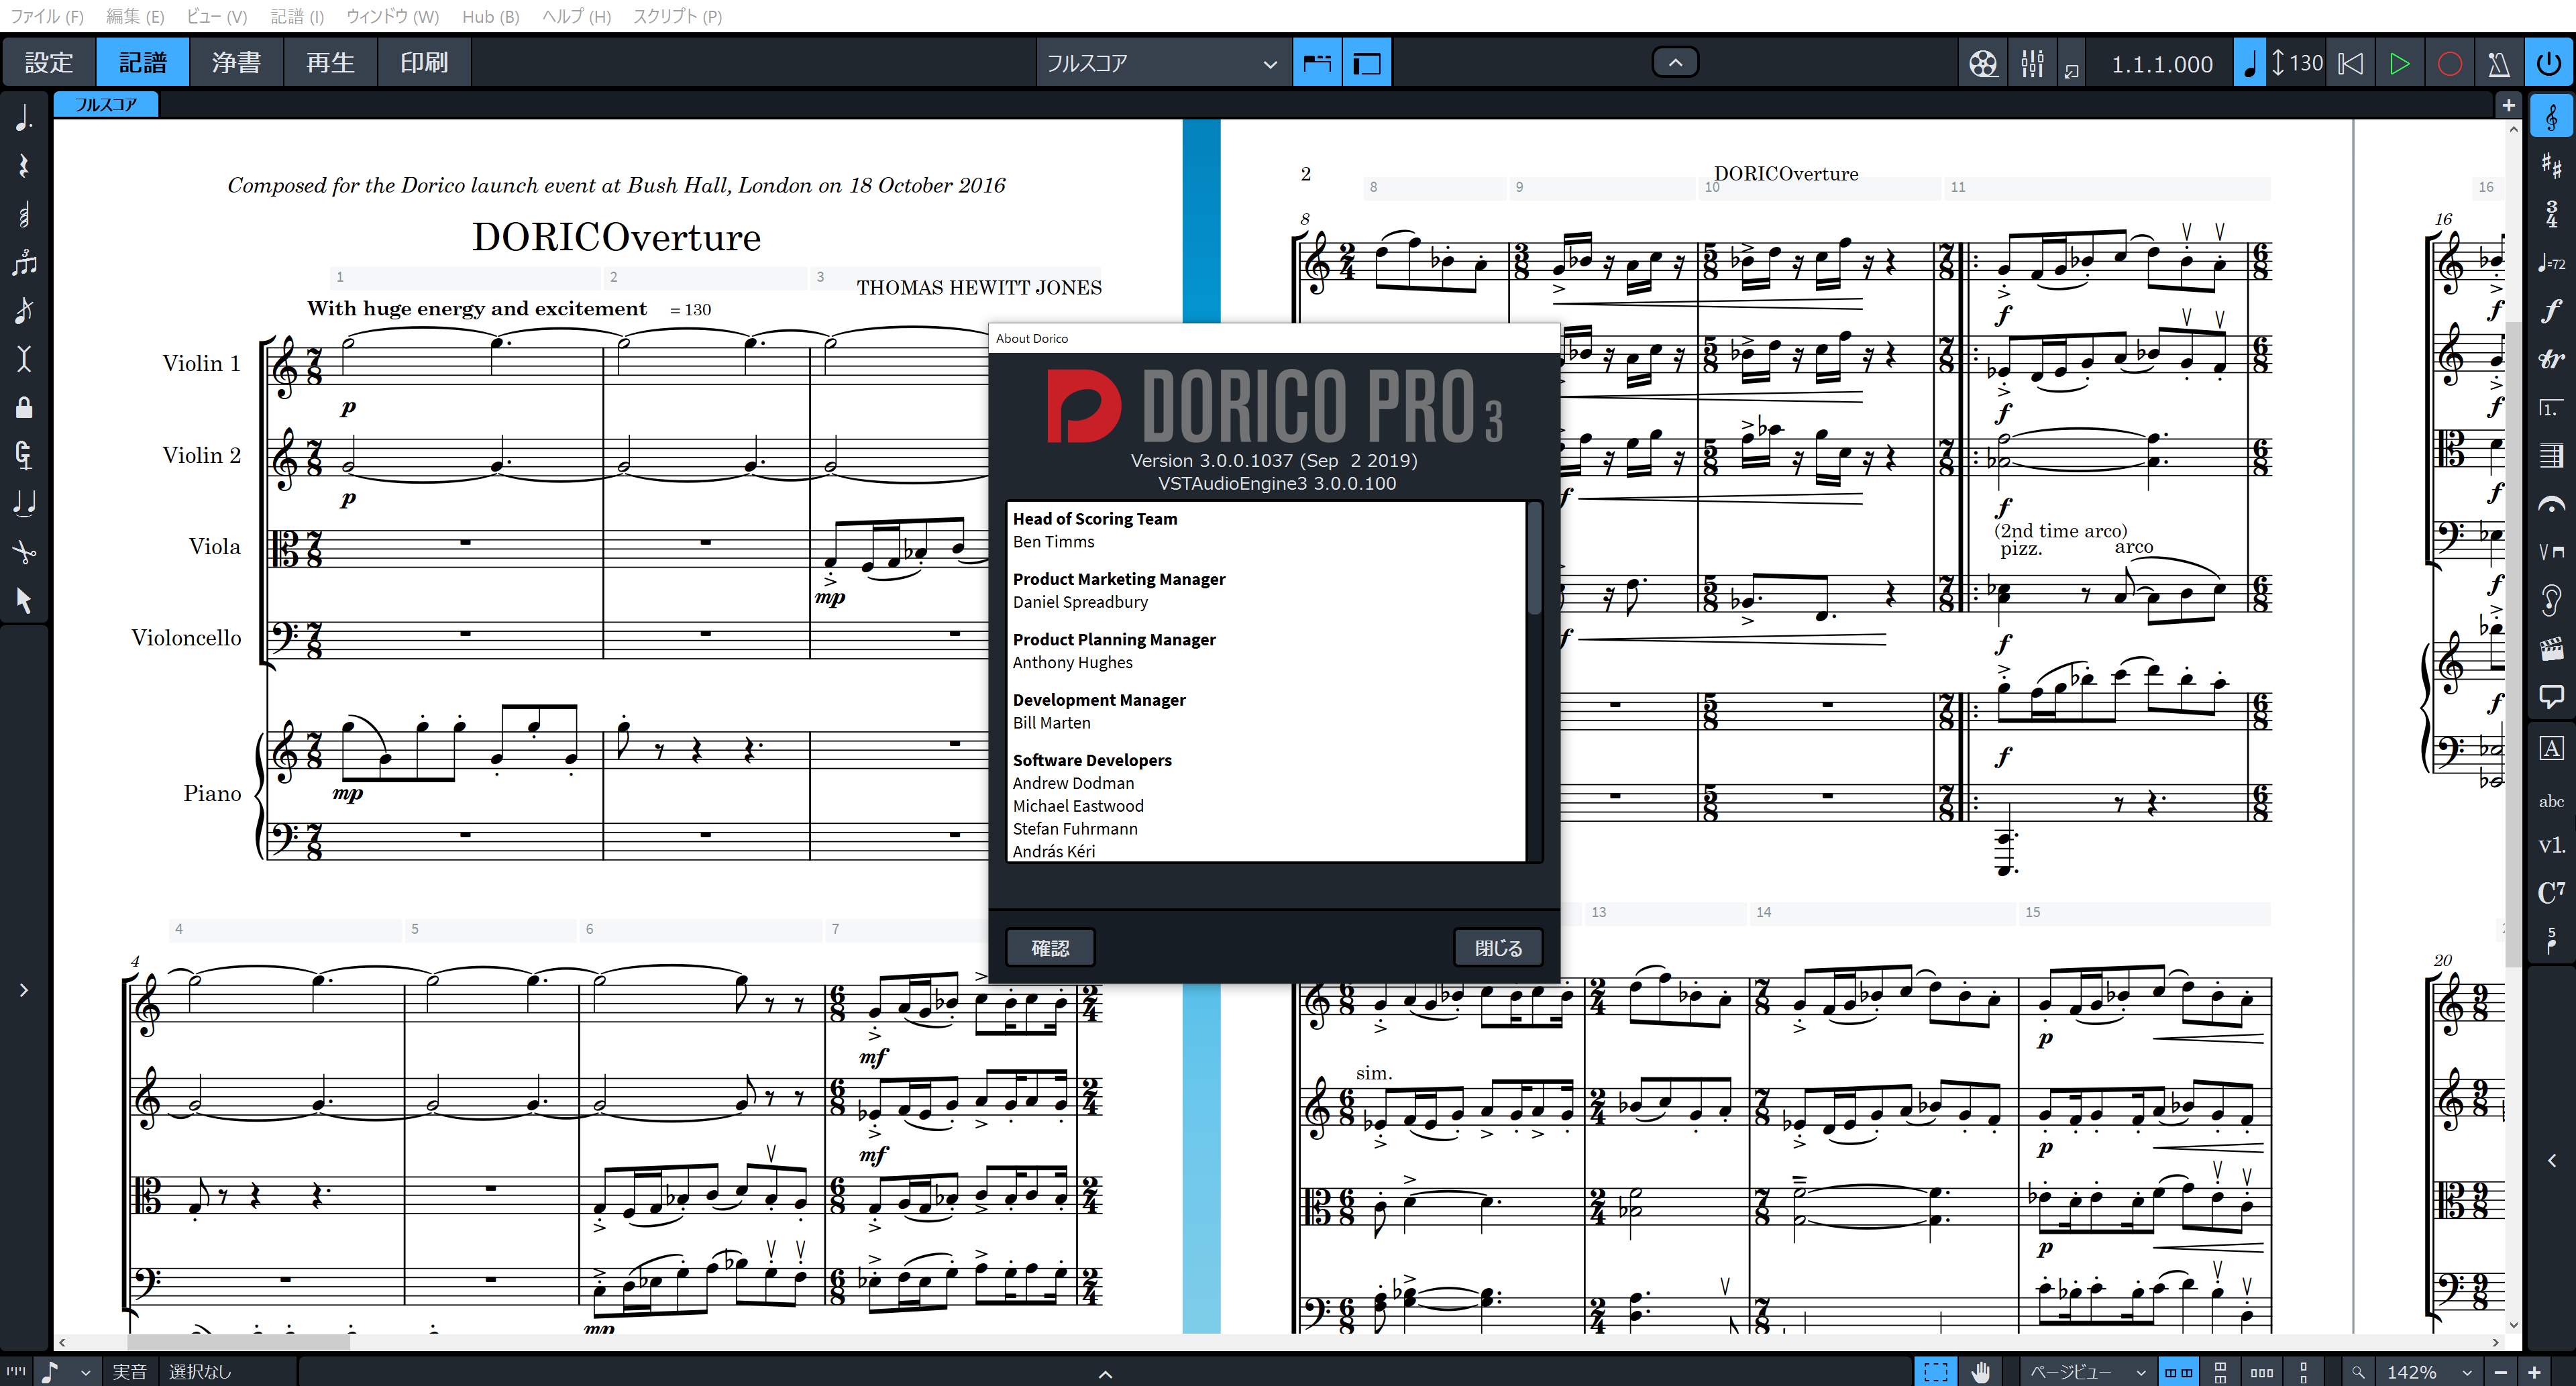Viewport: 2576px width, 1386px height.
Task: Enable the marquee selection tool
Action: coord(1936,1372)
